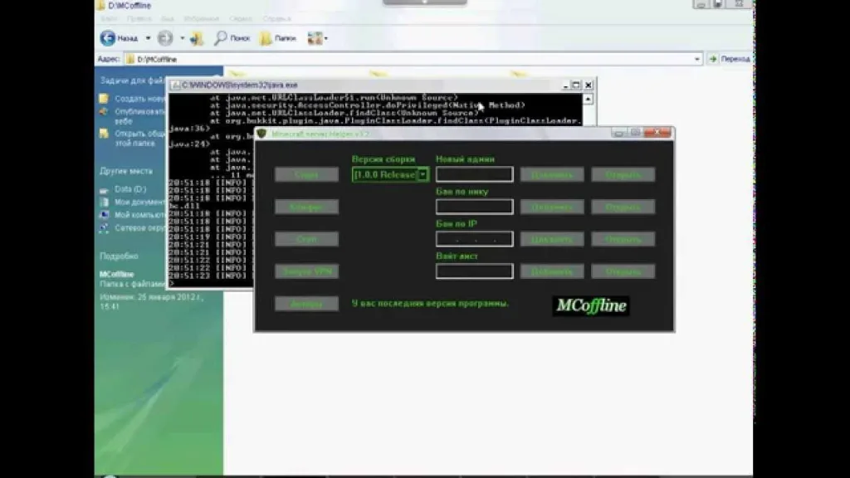Click the Старт button in Server Helper
Image resolution: width=850 pixels, height=478 pixels.
coord(307,174)
